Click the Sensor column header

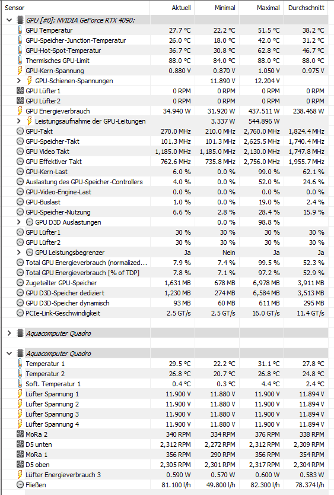(75, 8)
